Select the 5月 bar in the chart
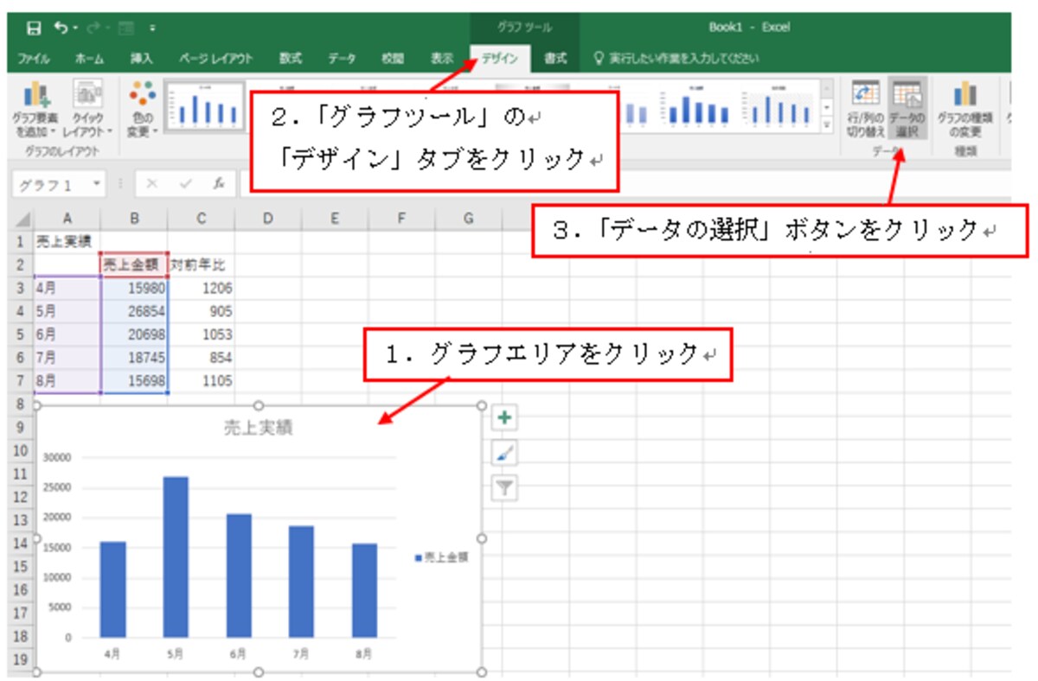The width and height of the screenshot is (1038, 681). tap(176, 557)
